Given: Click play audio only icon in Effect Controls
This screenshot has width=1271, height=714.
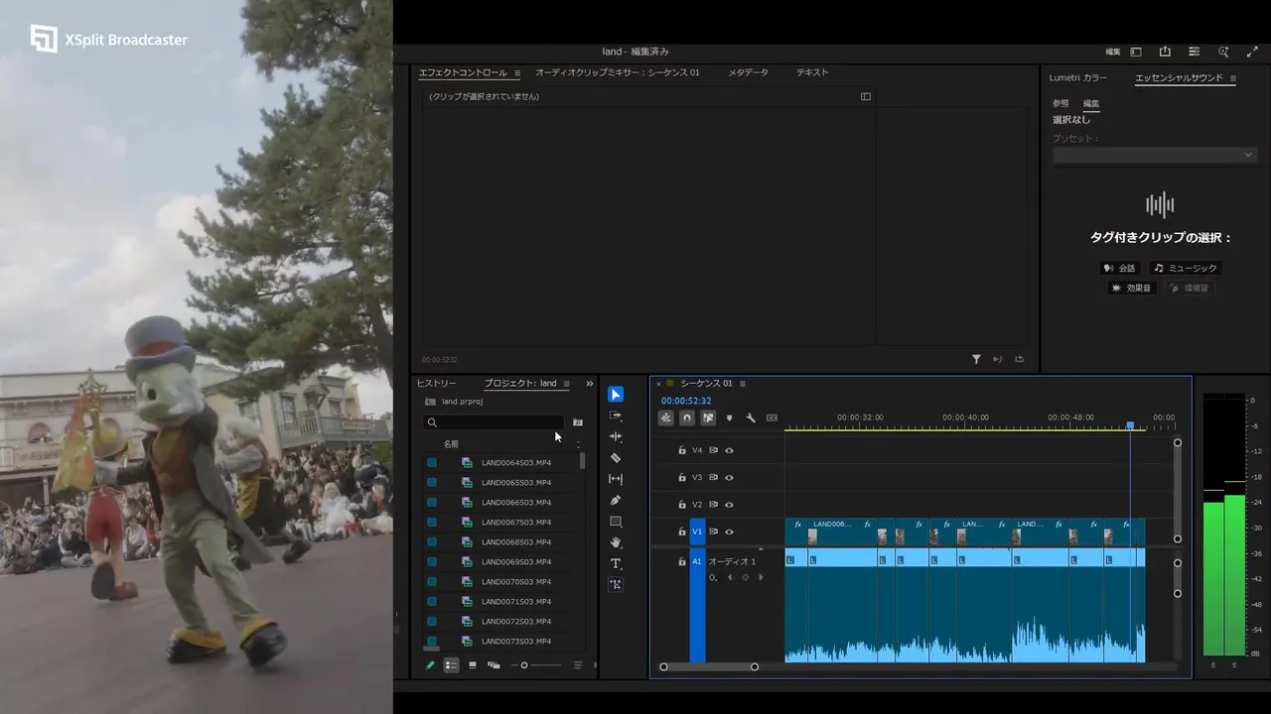Looking at the screenshot, I should tap(998, 360).
